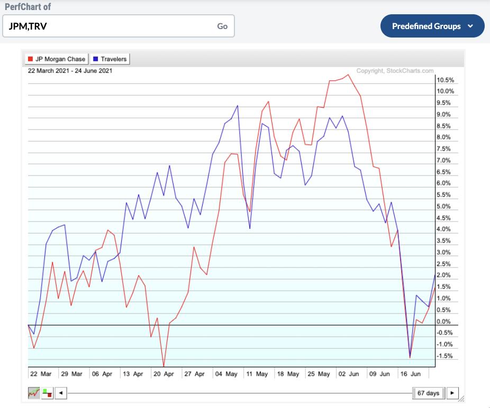Switch to line chart mode icon

click(34, 393)
